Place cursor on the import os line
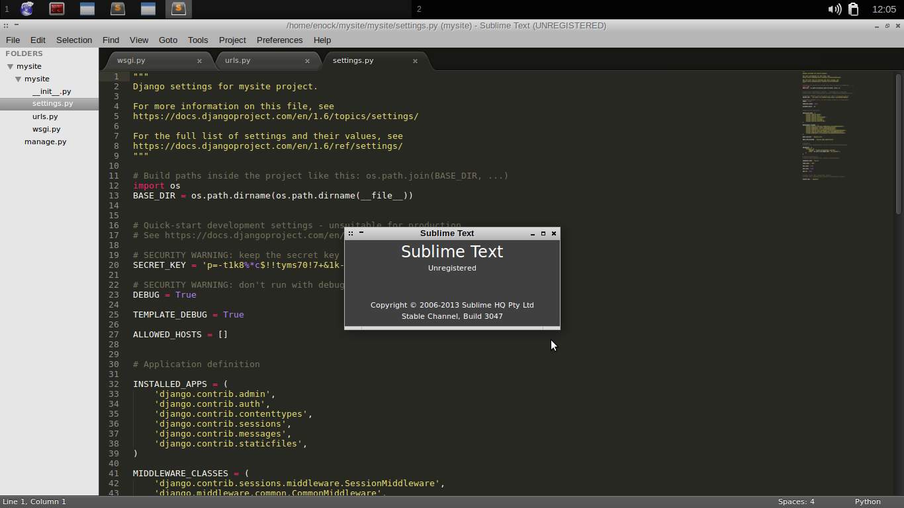 156,186
